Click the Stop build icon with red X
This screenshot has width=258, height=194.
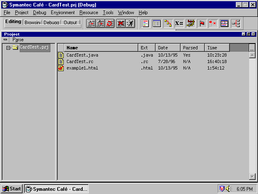click(121, 23)
